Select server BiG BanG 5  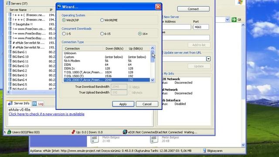pos(31,84)
